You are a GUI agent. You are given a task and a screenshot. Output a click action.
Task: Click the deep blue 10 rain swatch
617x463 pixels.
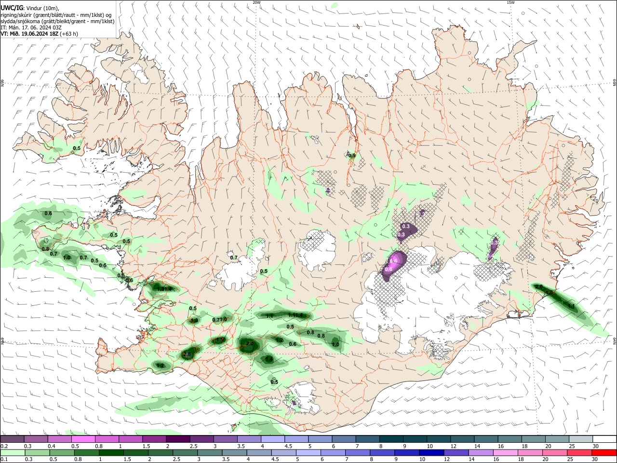pyautogui.click(x=431, y=452)
